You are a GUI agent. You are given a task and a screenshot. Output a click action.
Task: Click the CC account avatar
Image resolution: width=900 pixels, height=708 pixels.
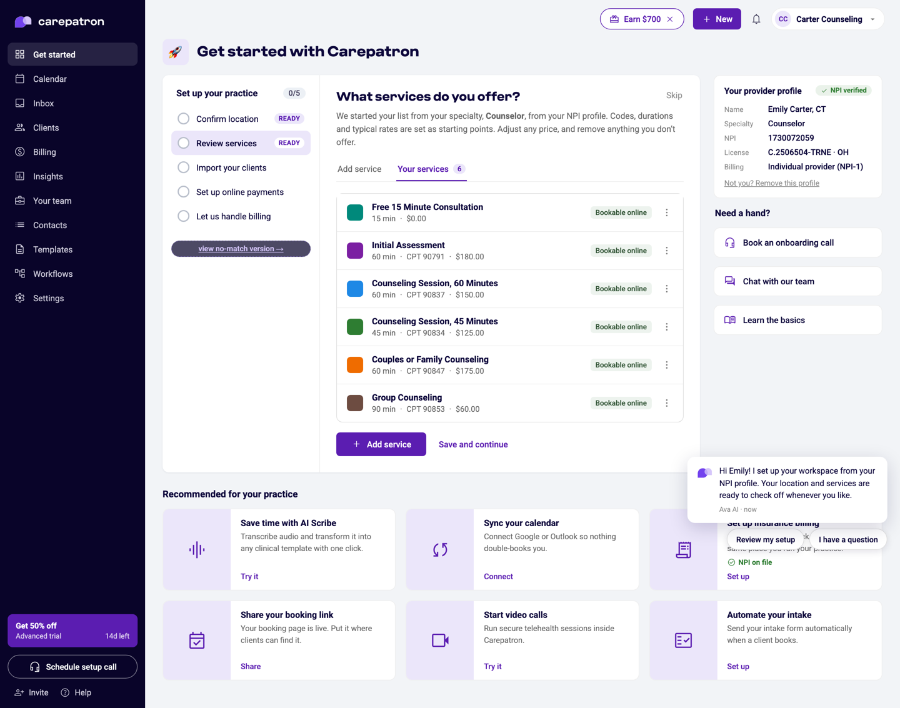coord(783,19)
